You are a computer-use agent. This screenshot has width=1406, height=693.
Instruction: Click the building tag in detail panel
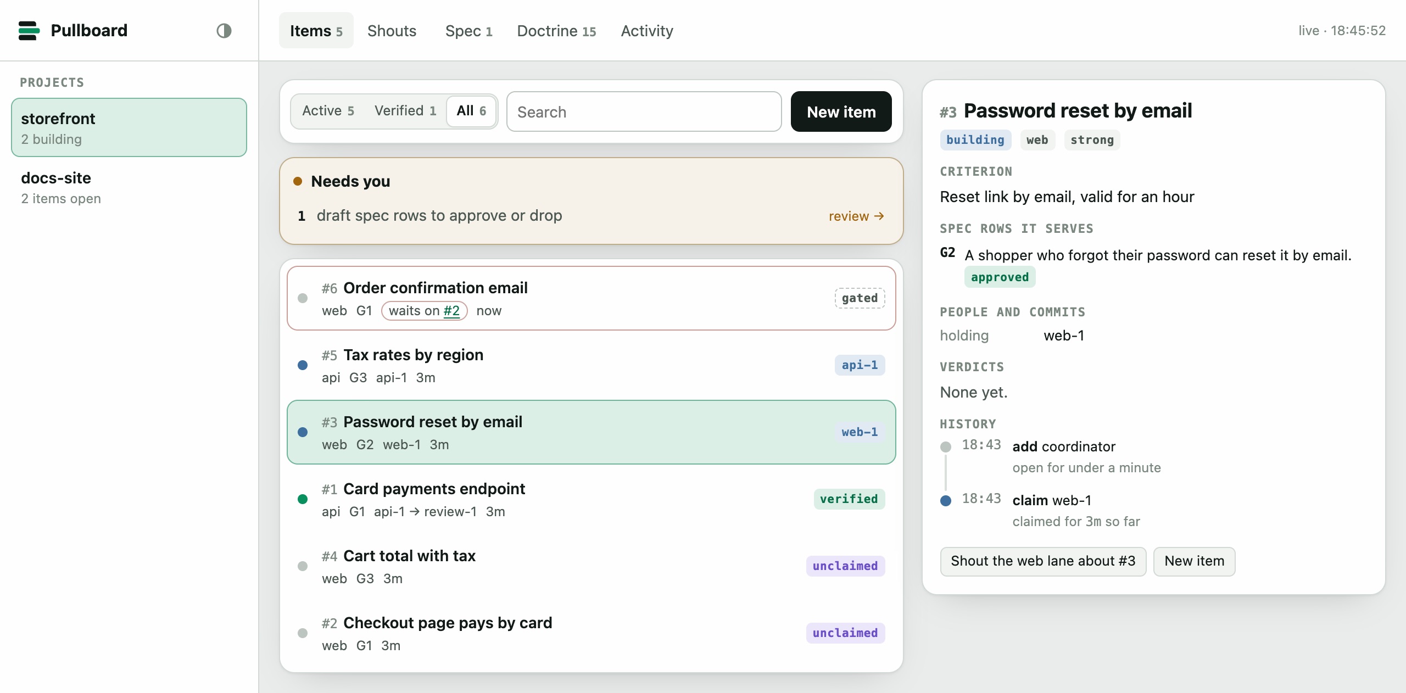pos(975,140)
